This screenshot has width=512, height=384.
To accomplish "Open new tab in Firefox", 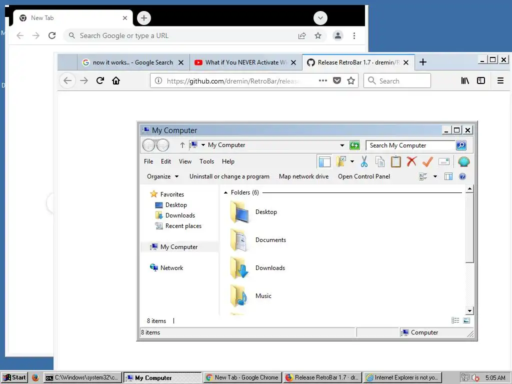I will tap(423, 62).
